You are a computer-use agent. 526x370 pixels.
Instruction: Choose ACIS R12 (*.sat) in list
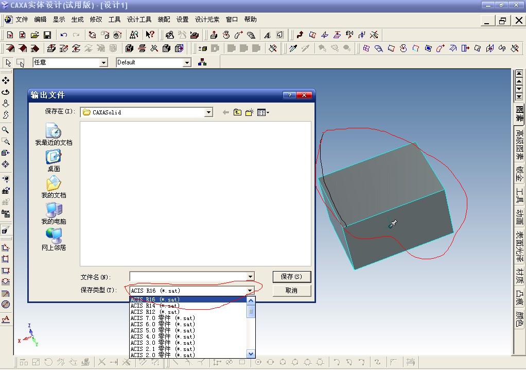pyautogui.click(x=188, y=312)
